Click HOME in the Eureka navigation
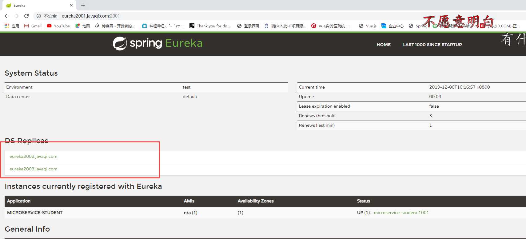 384,45
